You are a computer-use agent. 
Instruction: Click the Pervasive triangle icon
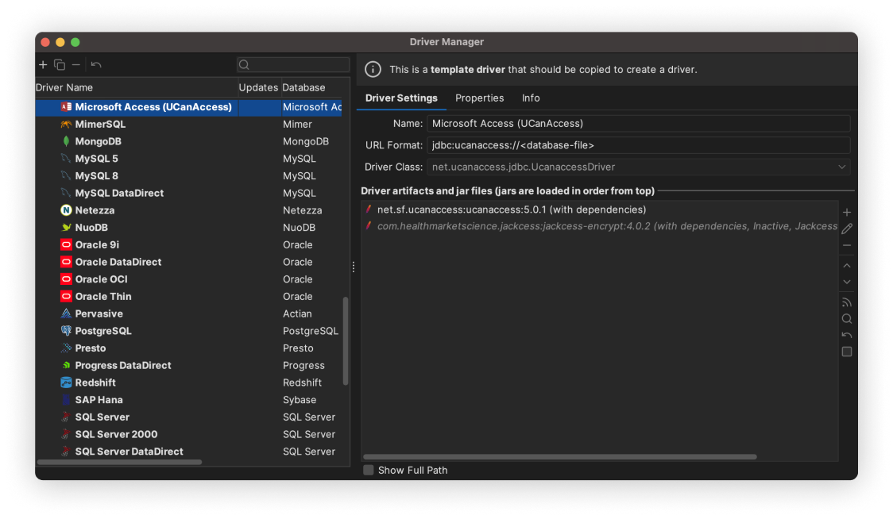coord(66,313)
